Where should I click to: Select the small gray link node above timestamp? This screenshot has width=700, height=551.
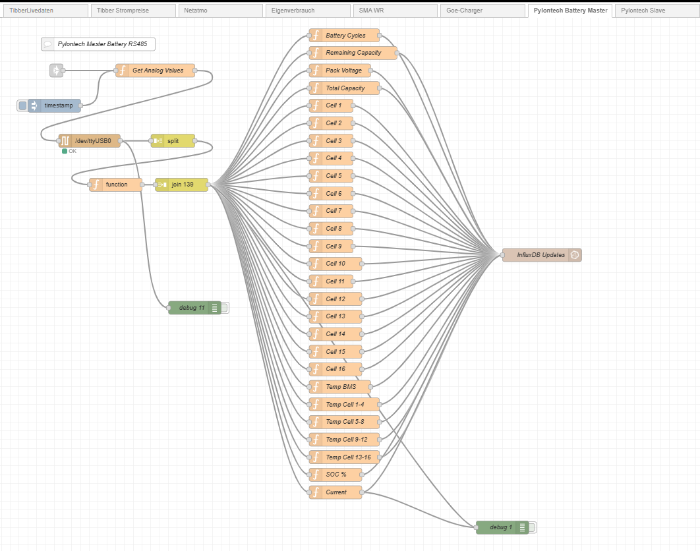56,71
